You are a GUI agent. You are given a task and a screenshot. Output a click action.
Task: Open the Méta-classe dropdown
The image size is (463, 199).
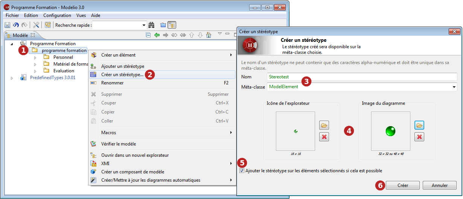pos(454,87)
